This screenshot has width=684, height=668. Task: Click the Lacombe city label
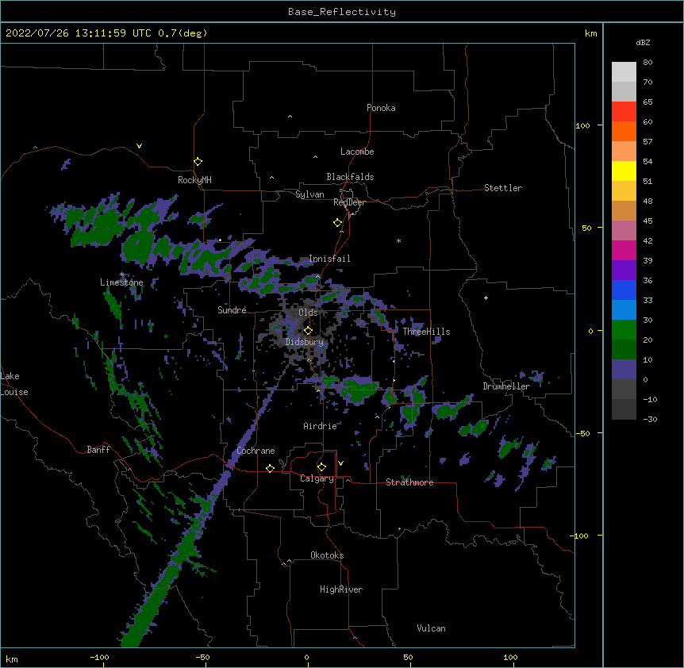pos(357,152)
